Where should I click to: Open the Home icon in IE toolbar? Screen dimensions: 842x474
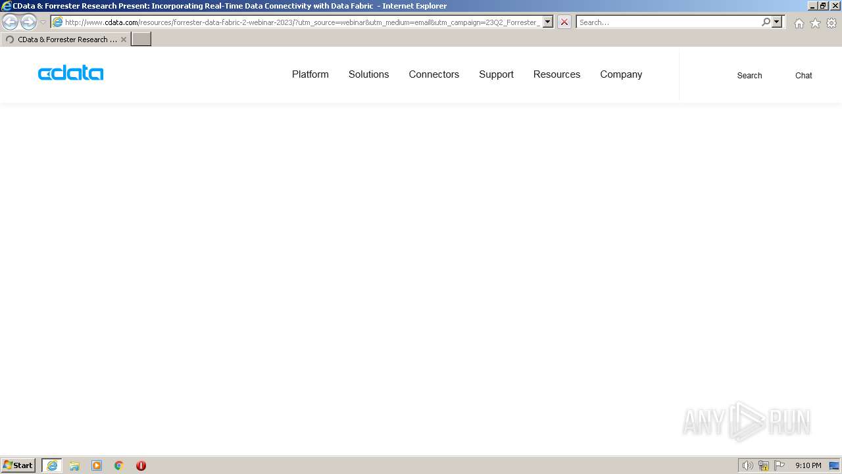(x=799, y=23)
